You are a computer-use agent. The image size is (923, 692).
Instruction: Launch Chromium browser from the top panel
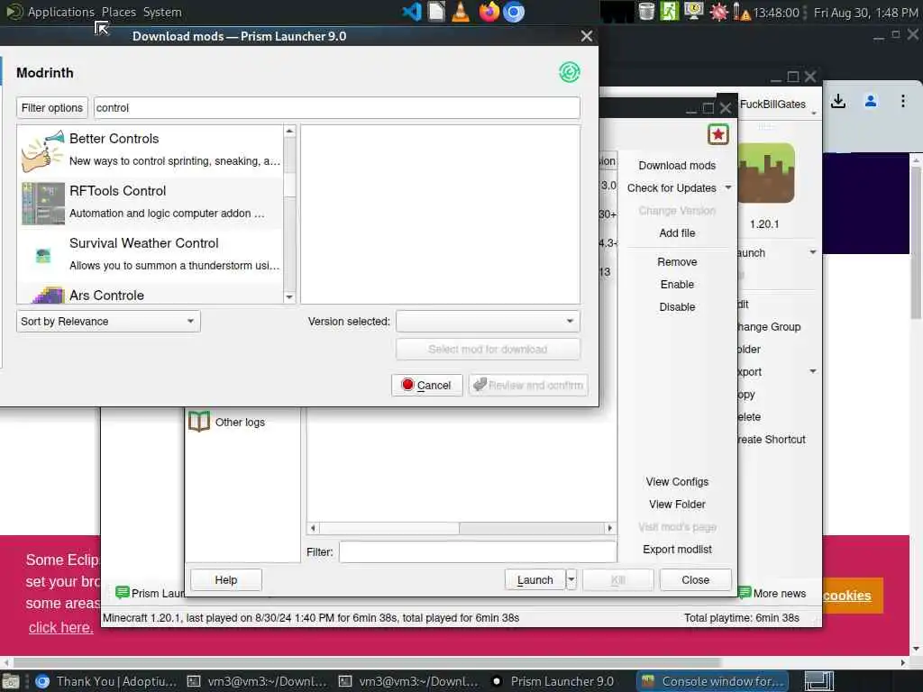[x=513, y=12]
